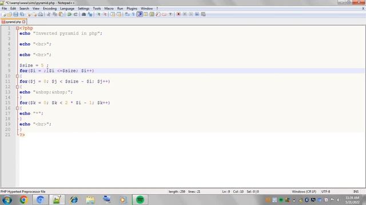Select the pyramid.php tab
Viewport: 366px width, 205px height.
pos(13,22)
